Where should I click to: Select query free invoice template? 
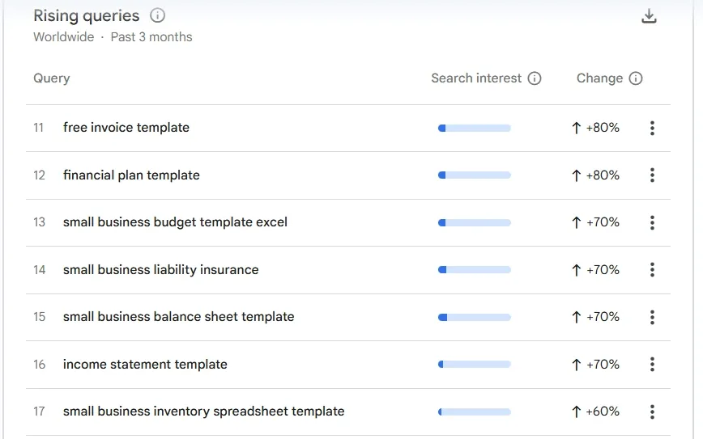[126, 128]
